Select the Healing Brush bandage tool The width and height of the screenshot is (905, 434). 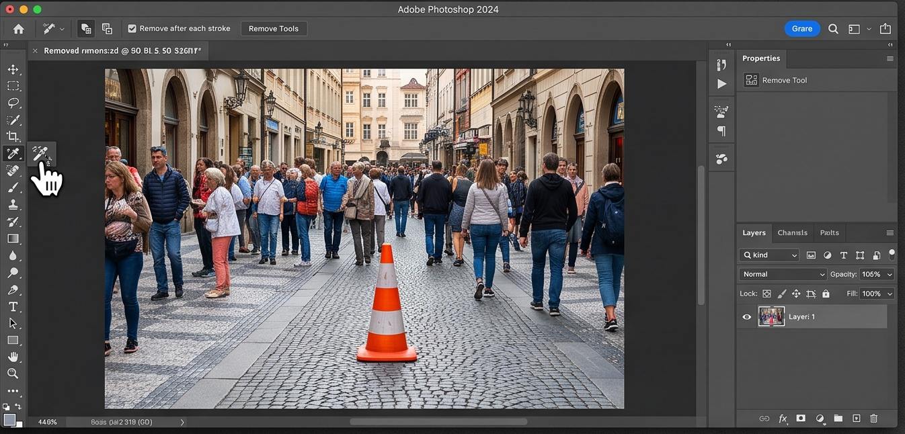(x=13, y=171)
